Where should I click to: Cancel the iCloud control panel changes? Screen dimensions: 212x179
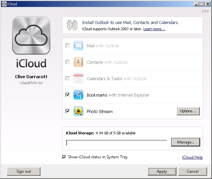[193, 171]
